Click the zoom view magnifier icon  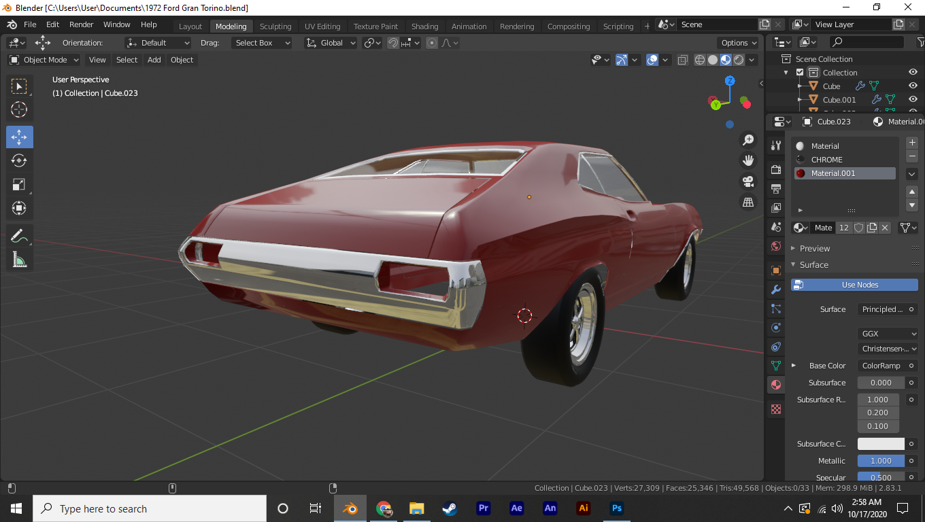click(748, 140)
